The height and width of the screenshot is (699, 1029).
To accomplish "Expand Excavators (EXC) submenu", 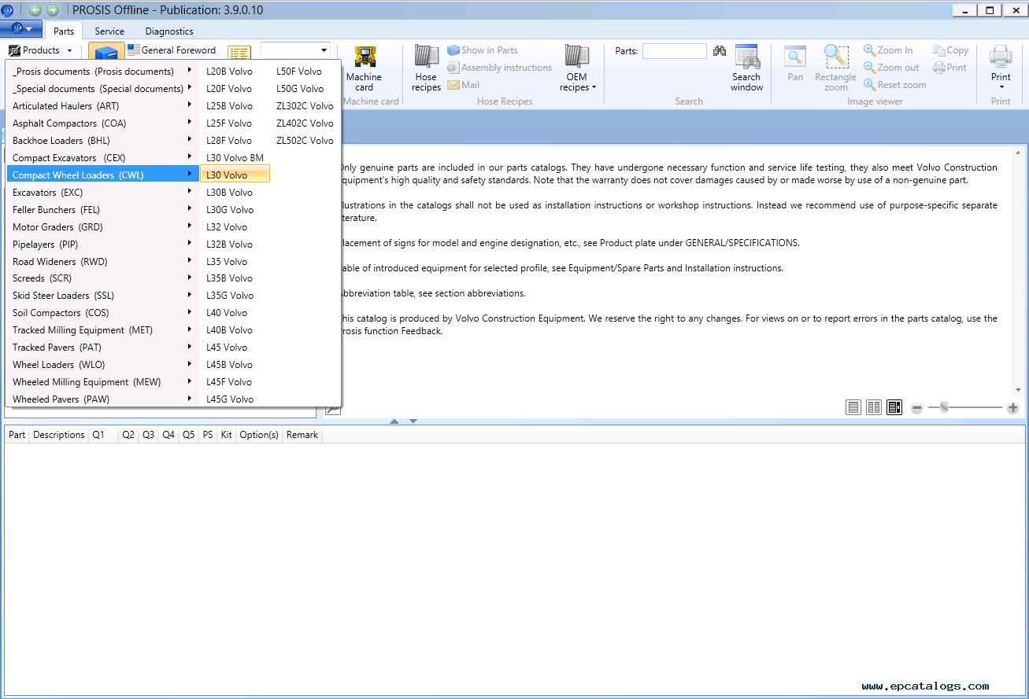I will tap(102, 193).
